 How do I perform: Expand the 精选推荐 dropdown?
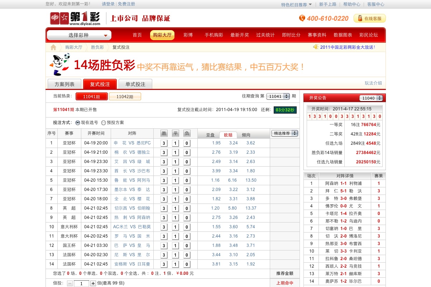[284, 133]
